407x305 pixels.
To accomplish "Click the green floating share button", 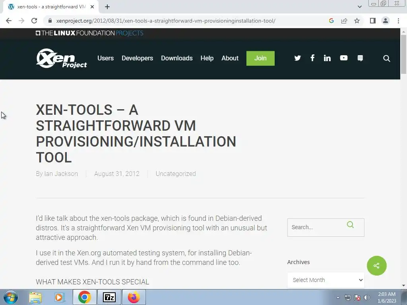I will pyautogui.click(x=377, y=266).
